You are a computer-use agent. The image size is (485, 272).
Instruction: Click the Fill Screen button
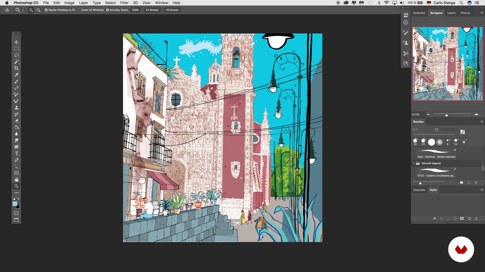click(172, 10)
